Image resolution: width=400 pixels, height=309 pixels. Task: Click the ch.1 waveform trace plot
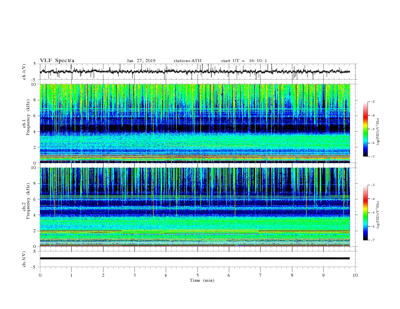pos(194,72)
